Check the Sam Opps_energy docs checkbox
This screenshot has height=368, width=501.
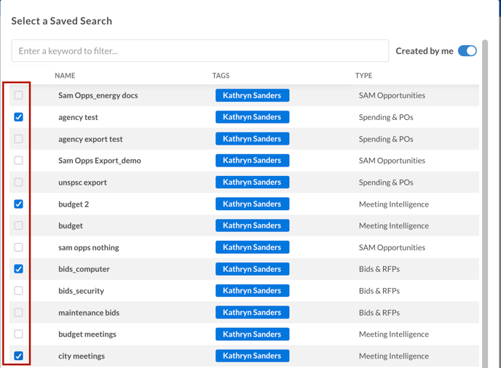[18, 95]
